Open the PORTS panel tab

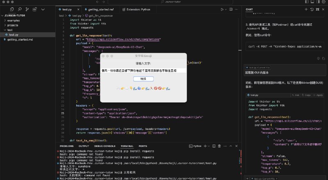(x=143, y=146)
